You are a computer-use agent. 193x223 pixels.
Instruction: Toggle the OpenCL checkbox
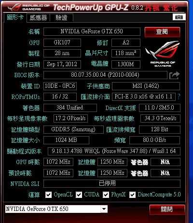(x=49, y=195)
